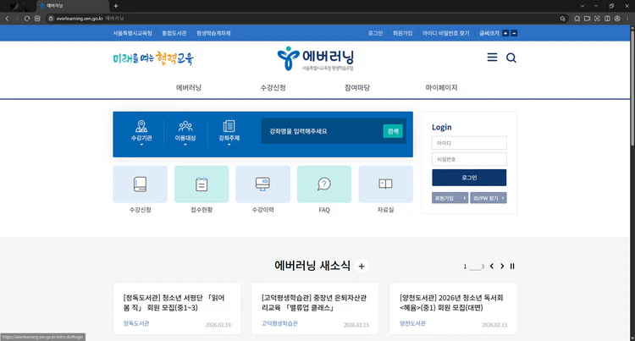This screenshot has height=341, width=635.
Task: Open the 접수현황 clipboard icon tile
Action: point(202,184)
